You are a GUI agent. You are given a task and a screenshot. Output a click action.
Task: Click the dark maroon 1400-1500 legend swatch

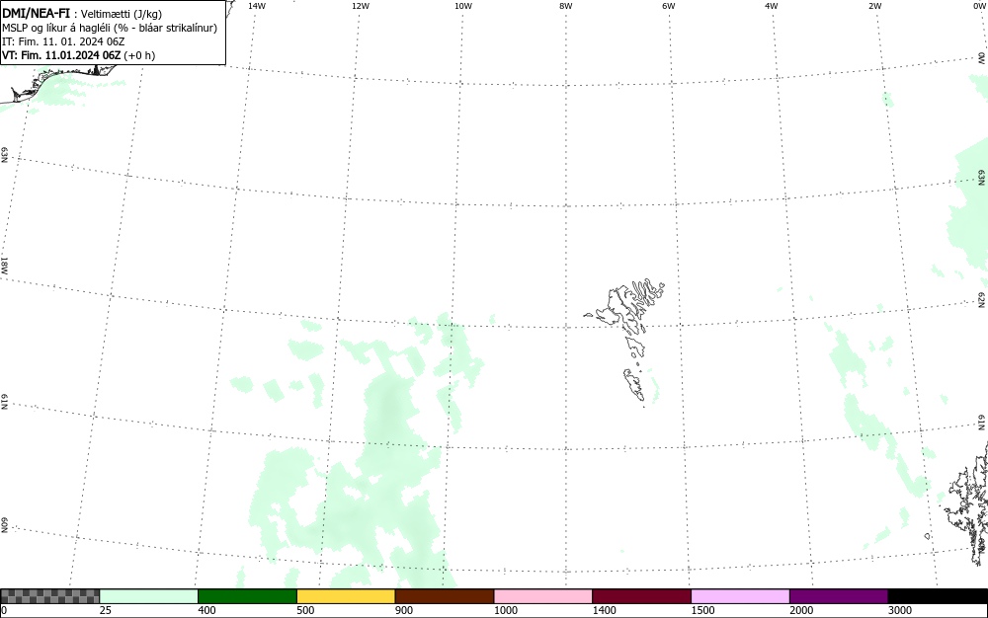pos(641,596)
